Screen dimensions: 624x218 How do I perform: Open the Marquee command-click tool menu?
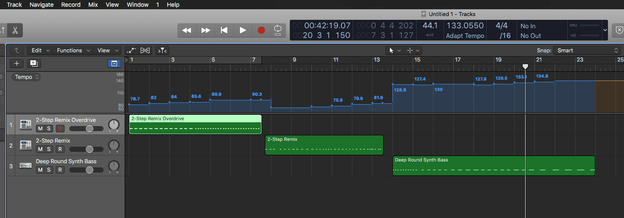point(412,51)
